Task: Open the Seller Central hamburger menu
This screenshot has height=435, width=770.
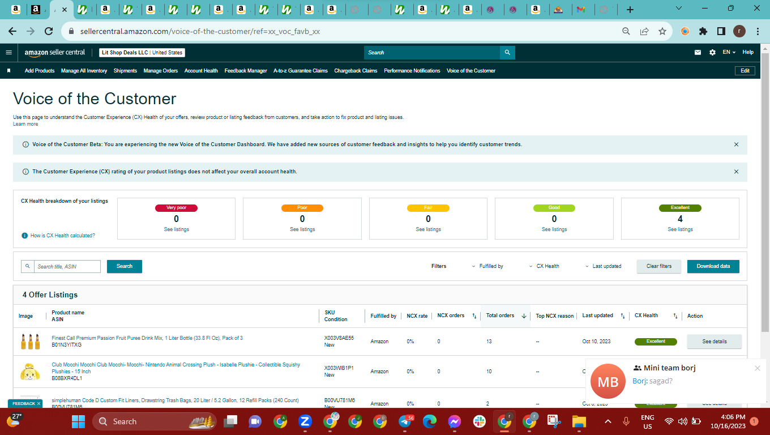Action: click(8, 52)
